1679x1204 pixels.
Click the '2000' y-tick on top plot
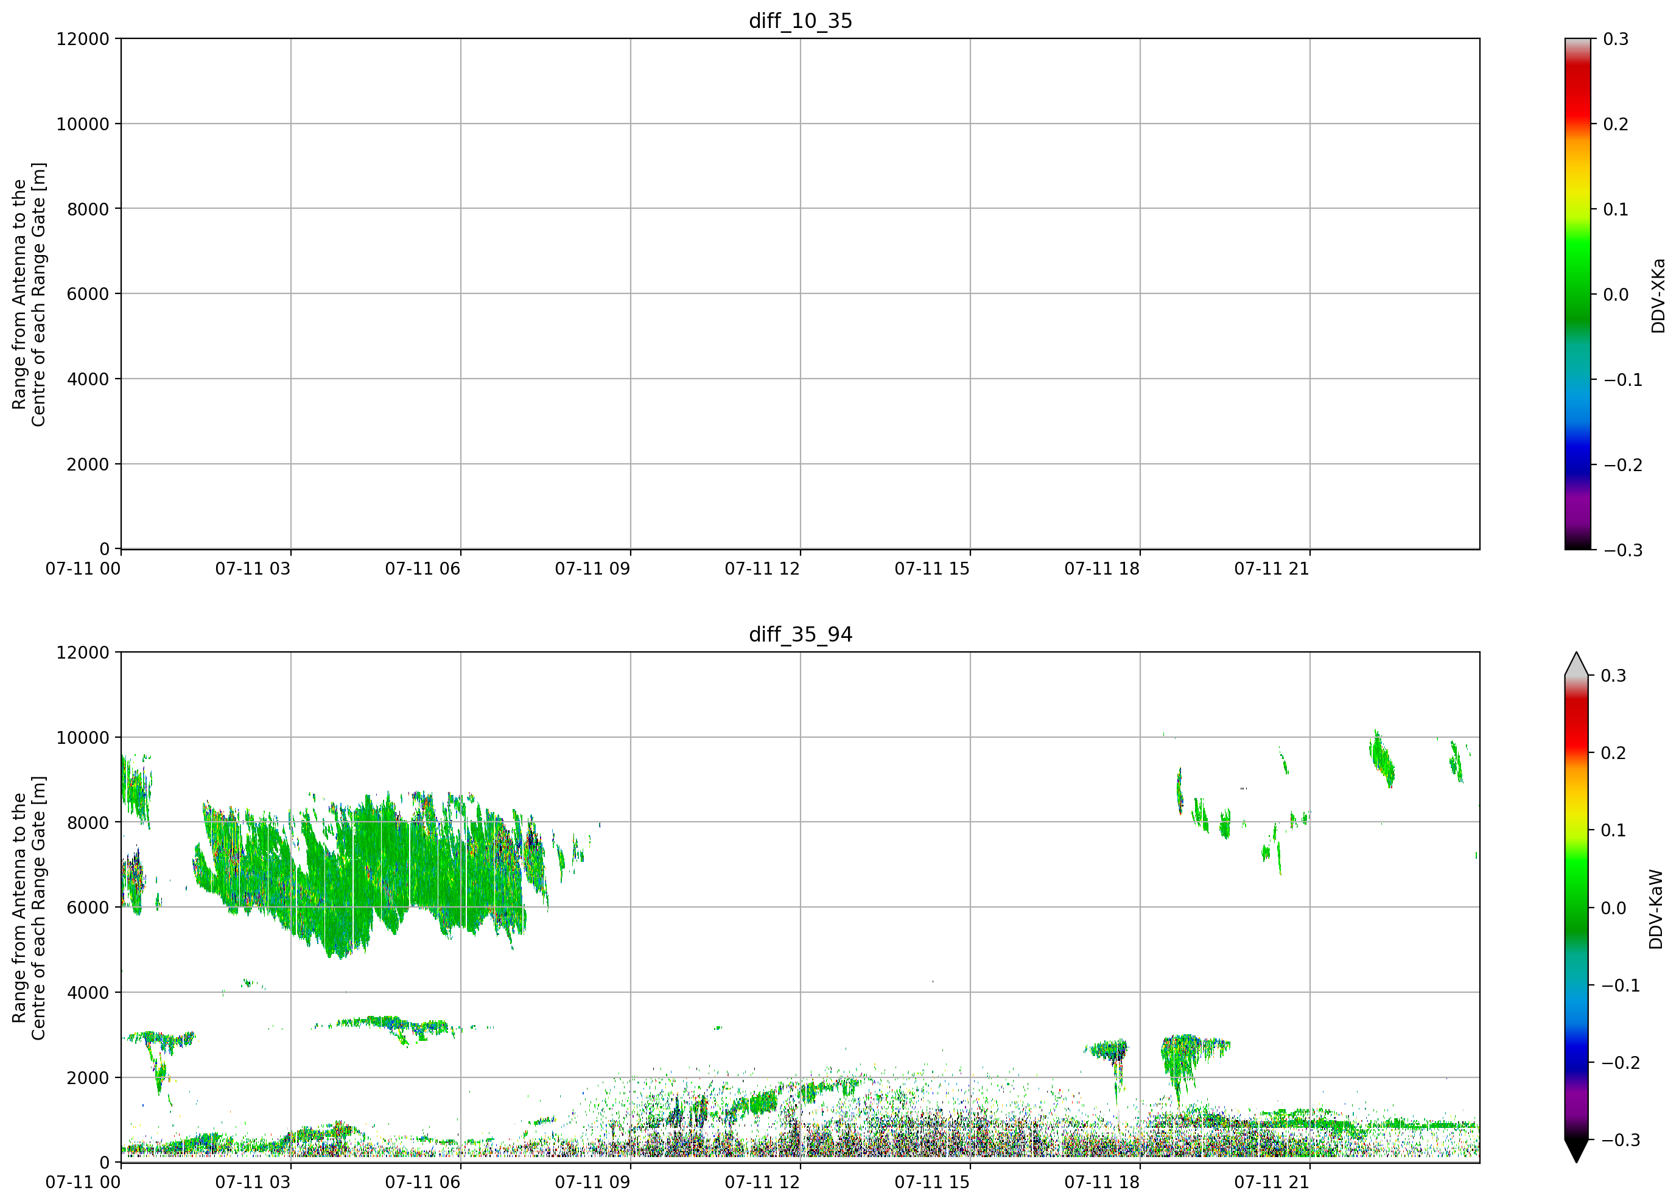[88, 464]
